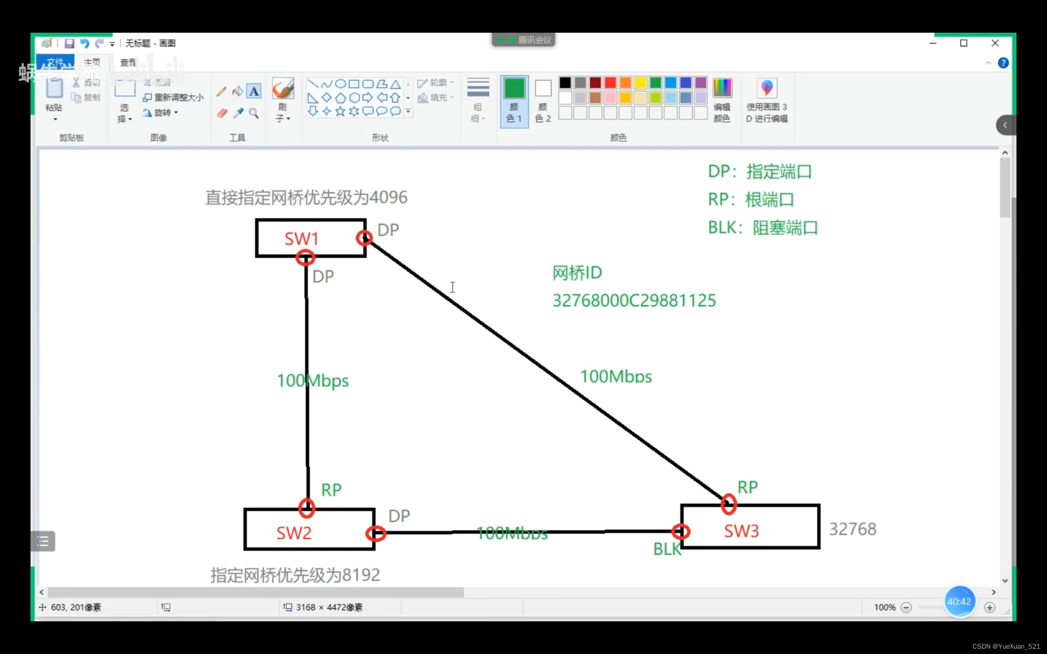Image resolution: width=1047 pixels, height=654 pixels.
Task: Pick the pink color swatch
Action: tap(611, 98)
